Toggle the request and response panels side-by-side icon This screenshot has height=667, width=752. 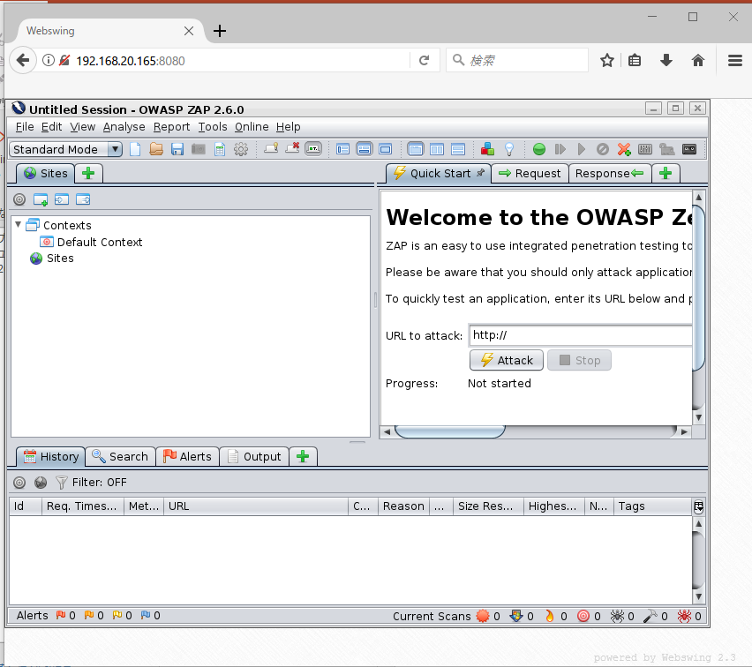point(436,150)
